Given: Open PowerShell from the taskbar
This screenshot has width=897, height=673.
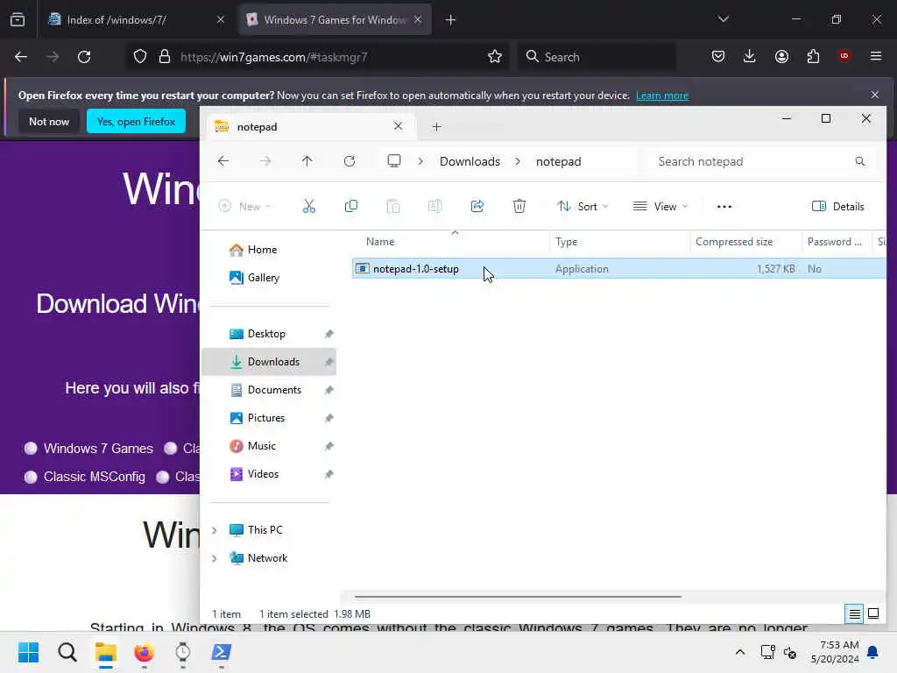Looking at the screenshot, I should click(222, 652).
